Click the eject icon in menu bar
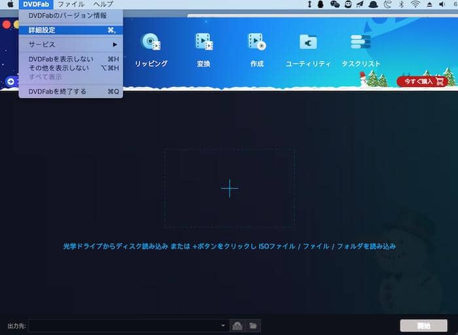 (429, 5)
